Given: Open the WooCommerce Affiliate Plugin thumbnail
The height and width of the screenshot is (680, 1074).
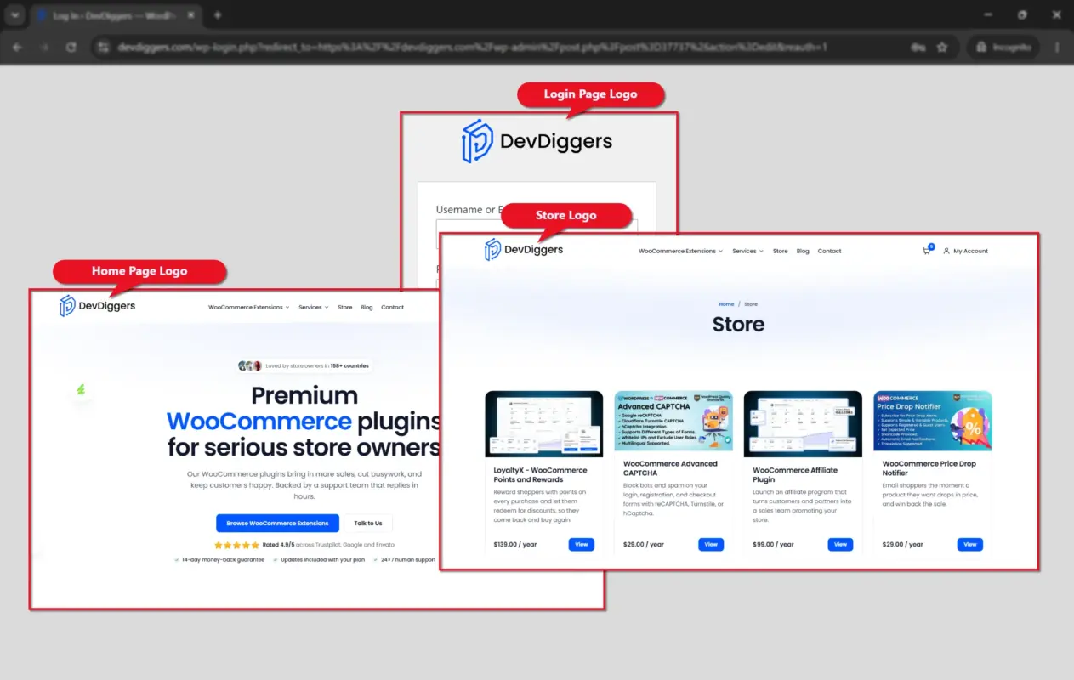Looking at the screenshot, I should point(803,423).
